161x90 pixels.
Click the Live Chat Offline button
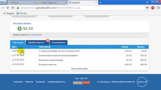click(81, 83)
